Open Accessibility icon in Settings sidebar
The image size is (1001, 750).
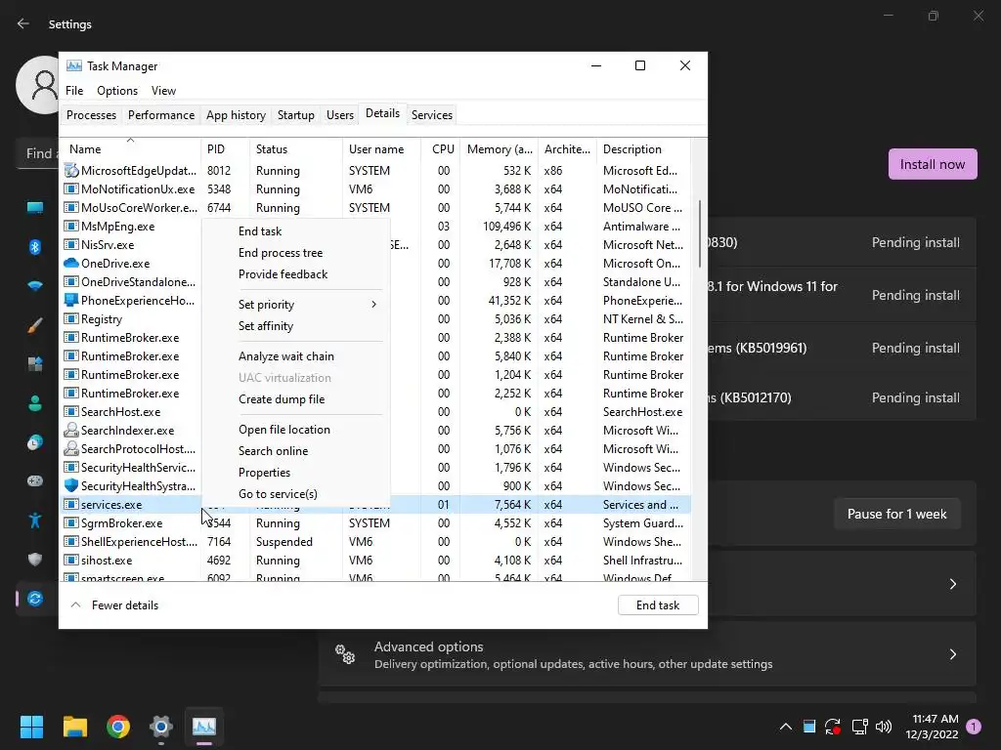pyautogui.click(x=35, y=521)
